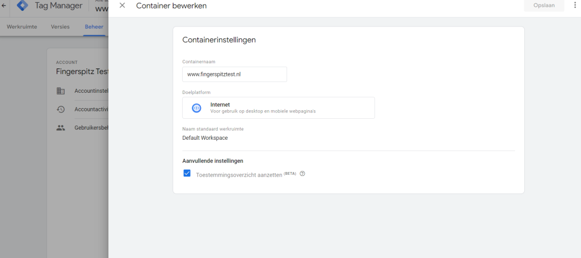Screen dimensions: 581x258
Task: Click the people user management icon
Action: 60,128
